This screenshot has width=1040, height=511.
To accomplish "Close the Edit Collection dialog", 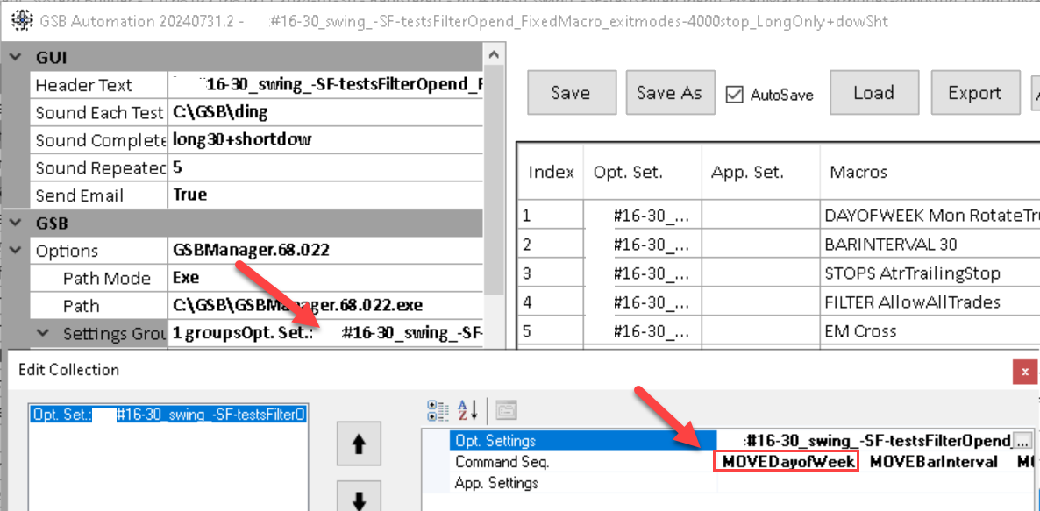I will [x=1023, y=371].
